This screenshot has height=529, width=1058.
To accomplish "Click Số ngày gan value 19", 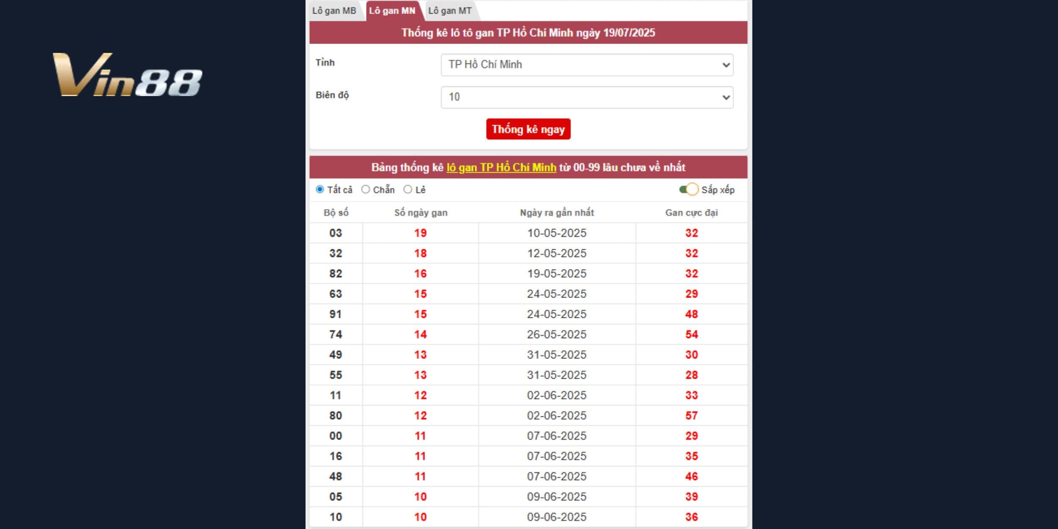I will 420,233.
